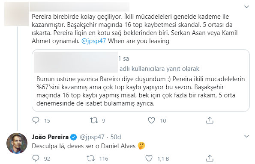Open @jpsp47 handle beside João Pereira
Viewport: 255px width, 164px height.
pos(92,137)
